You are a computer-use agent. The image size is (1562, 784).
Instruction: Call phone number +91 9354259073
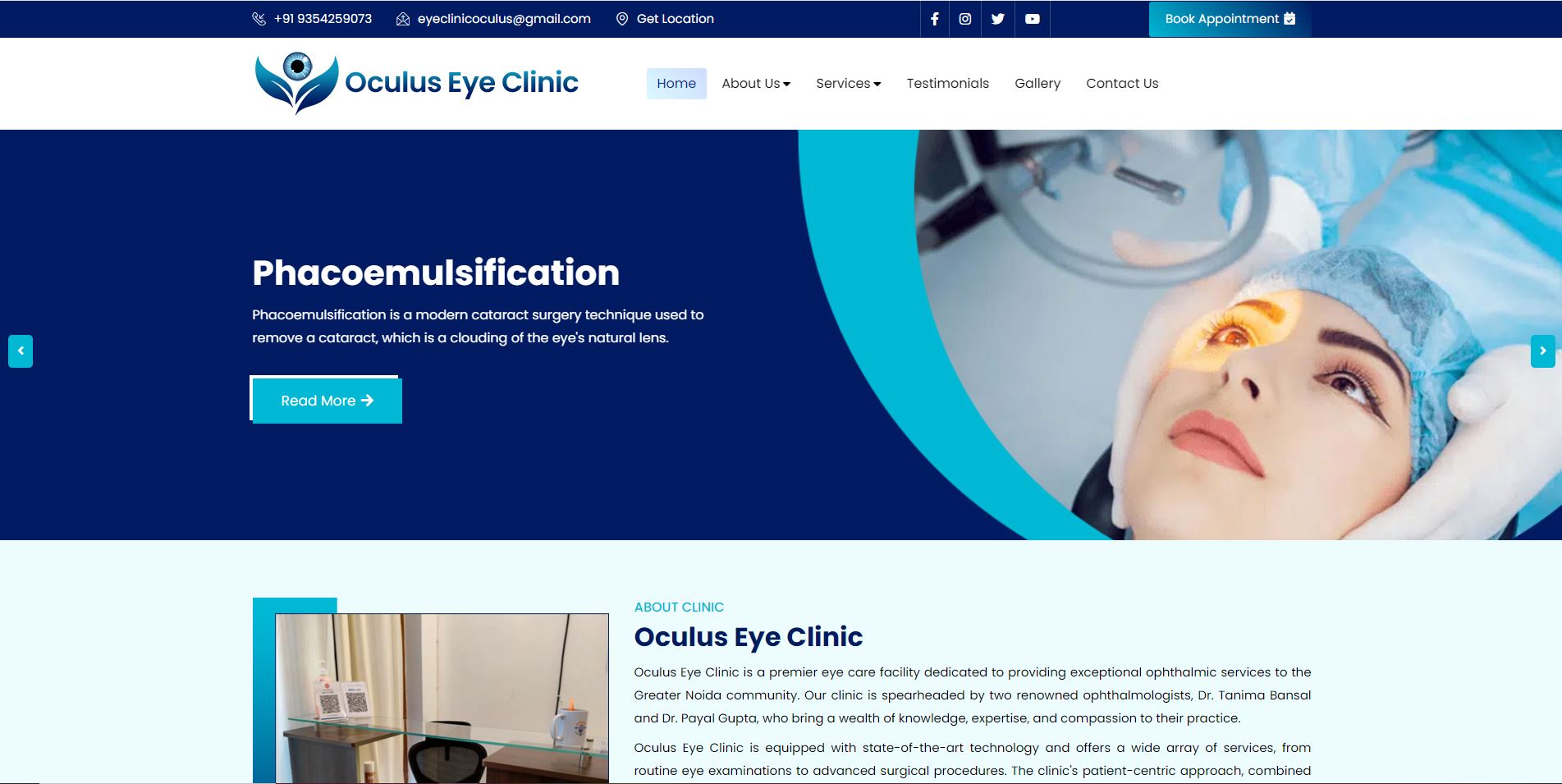click(323, 19)
